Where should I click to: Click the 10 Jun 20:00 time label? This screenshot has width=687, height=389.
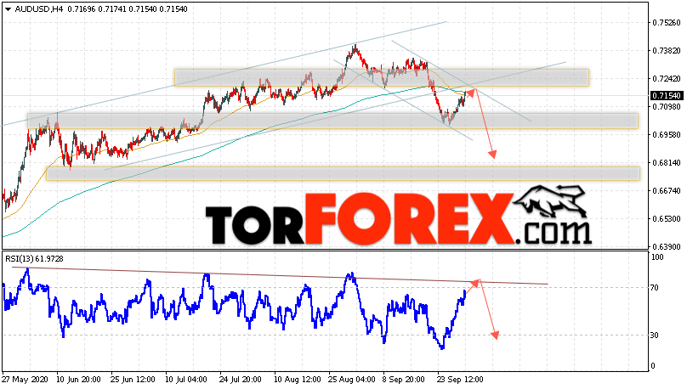[x=79, y=380]
